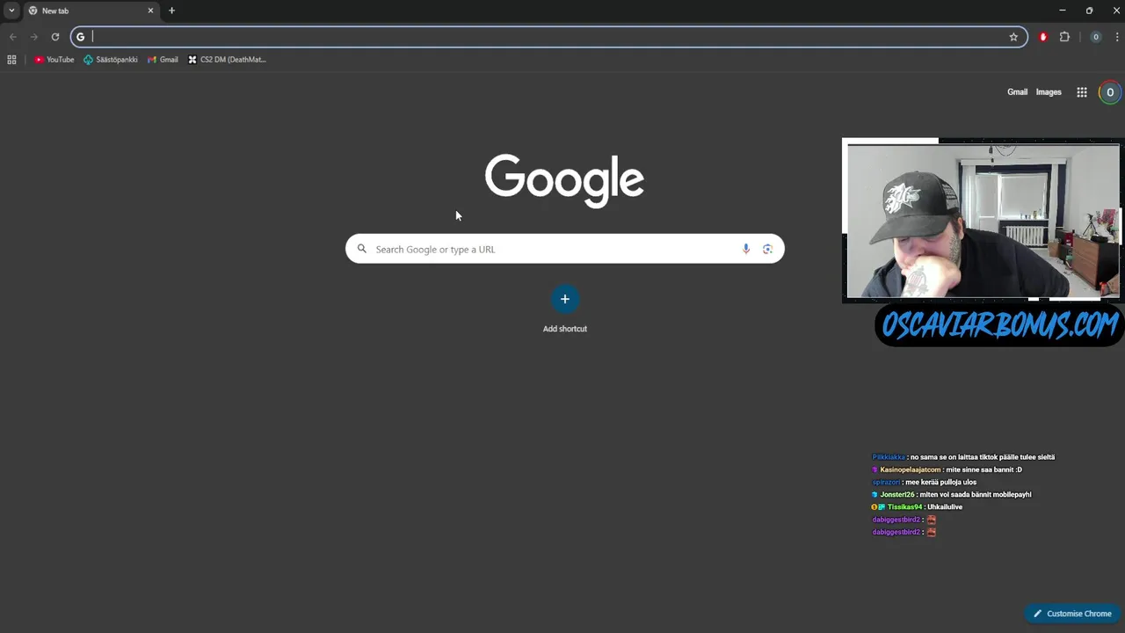Click the Google logo
1125x633 pixels.
[x=564, y=180]
